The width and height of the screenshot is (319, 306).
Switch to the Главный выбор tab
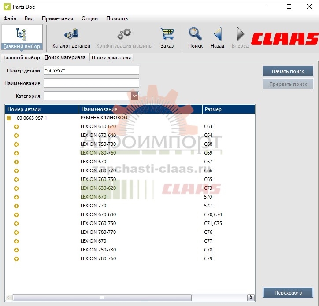(22, 58)
